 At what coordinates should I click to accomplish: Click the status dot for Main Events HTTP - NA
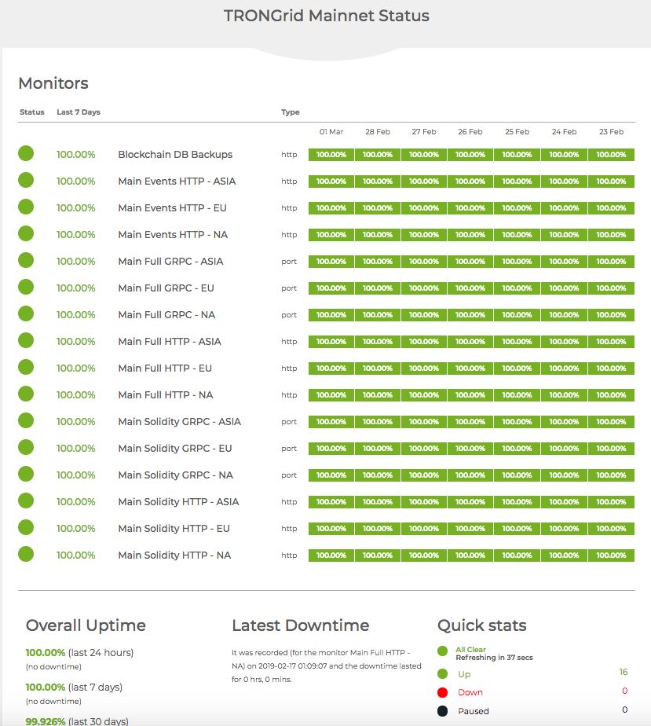coord(26,233)
